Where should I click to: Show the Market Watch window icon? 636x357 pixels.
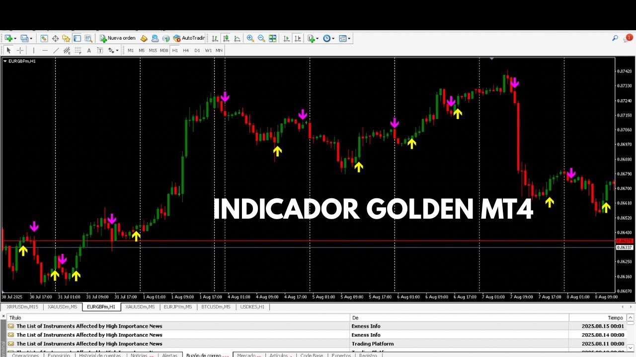pos(44,38)
